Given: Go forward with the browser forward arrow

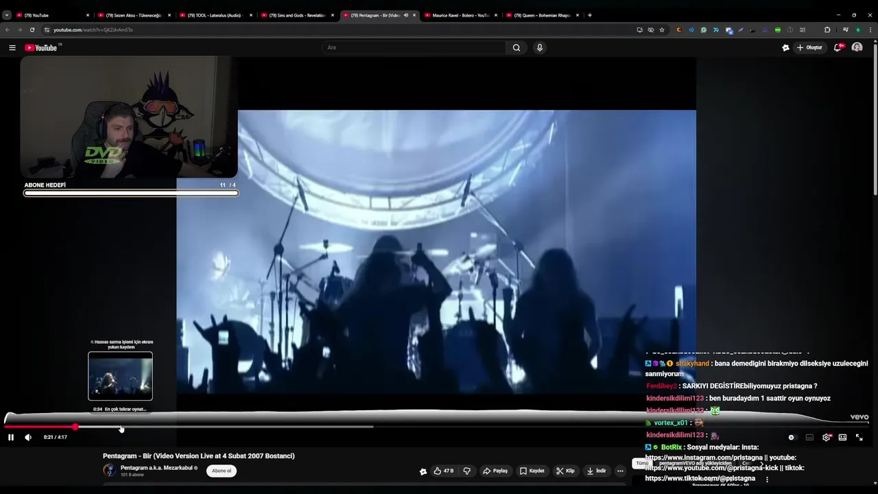Looking at the screenshot, I should (19, 30).
